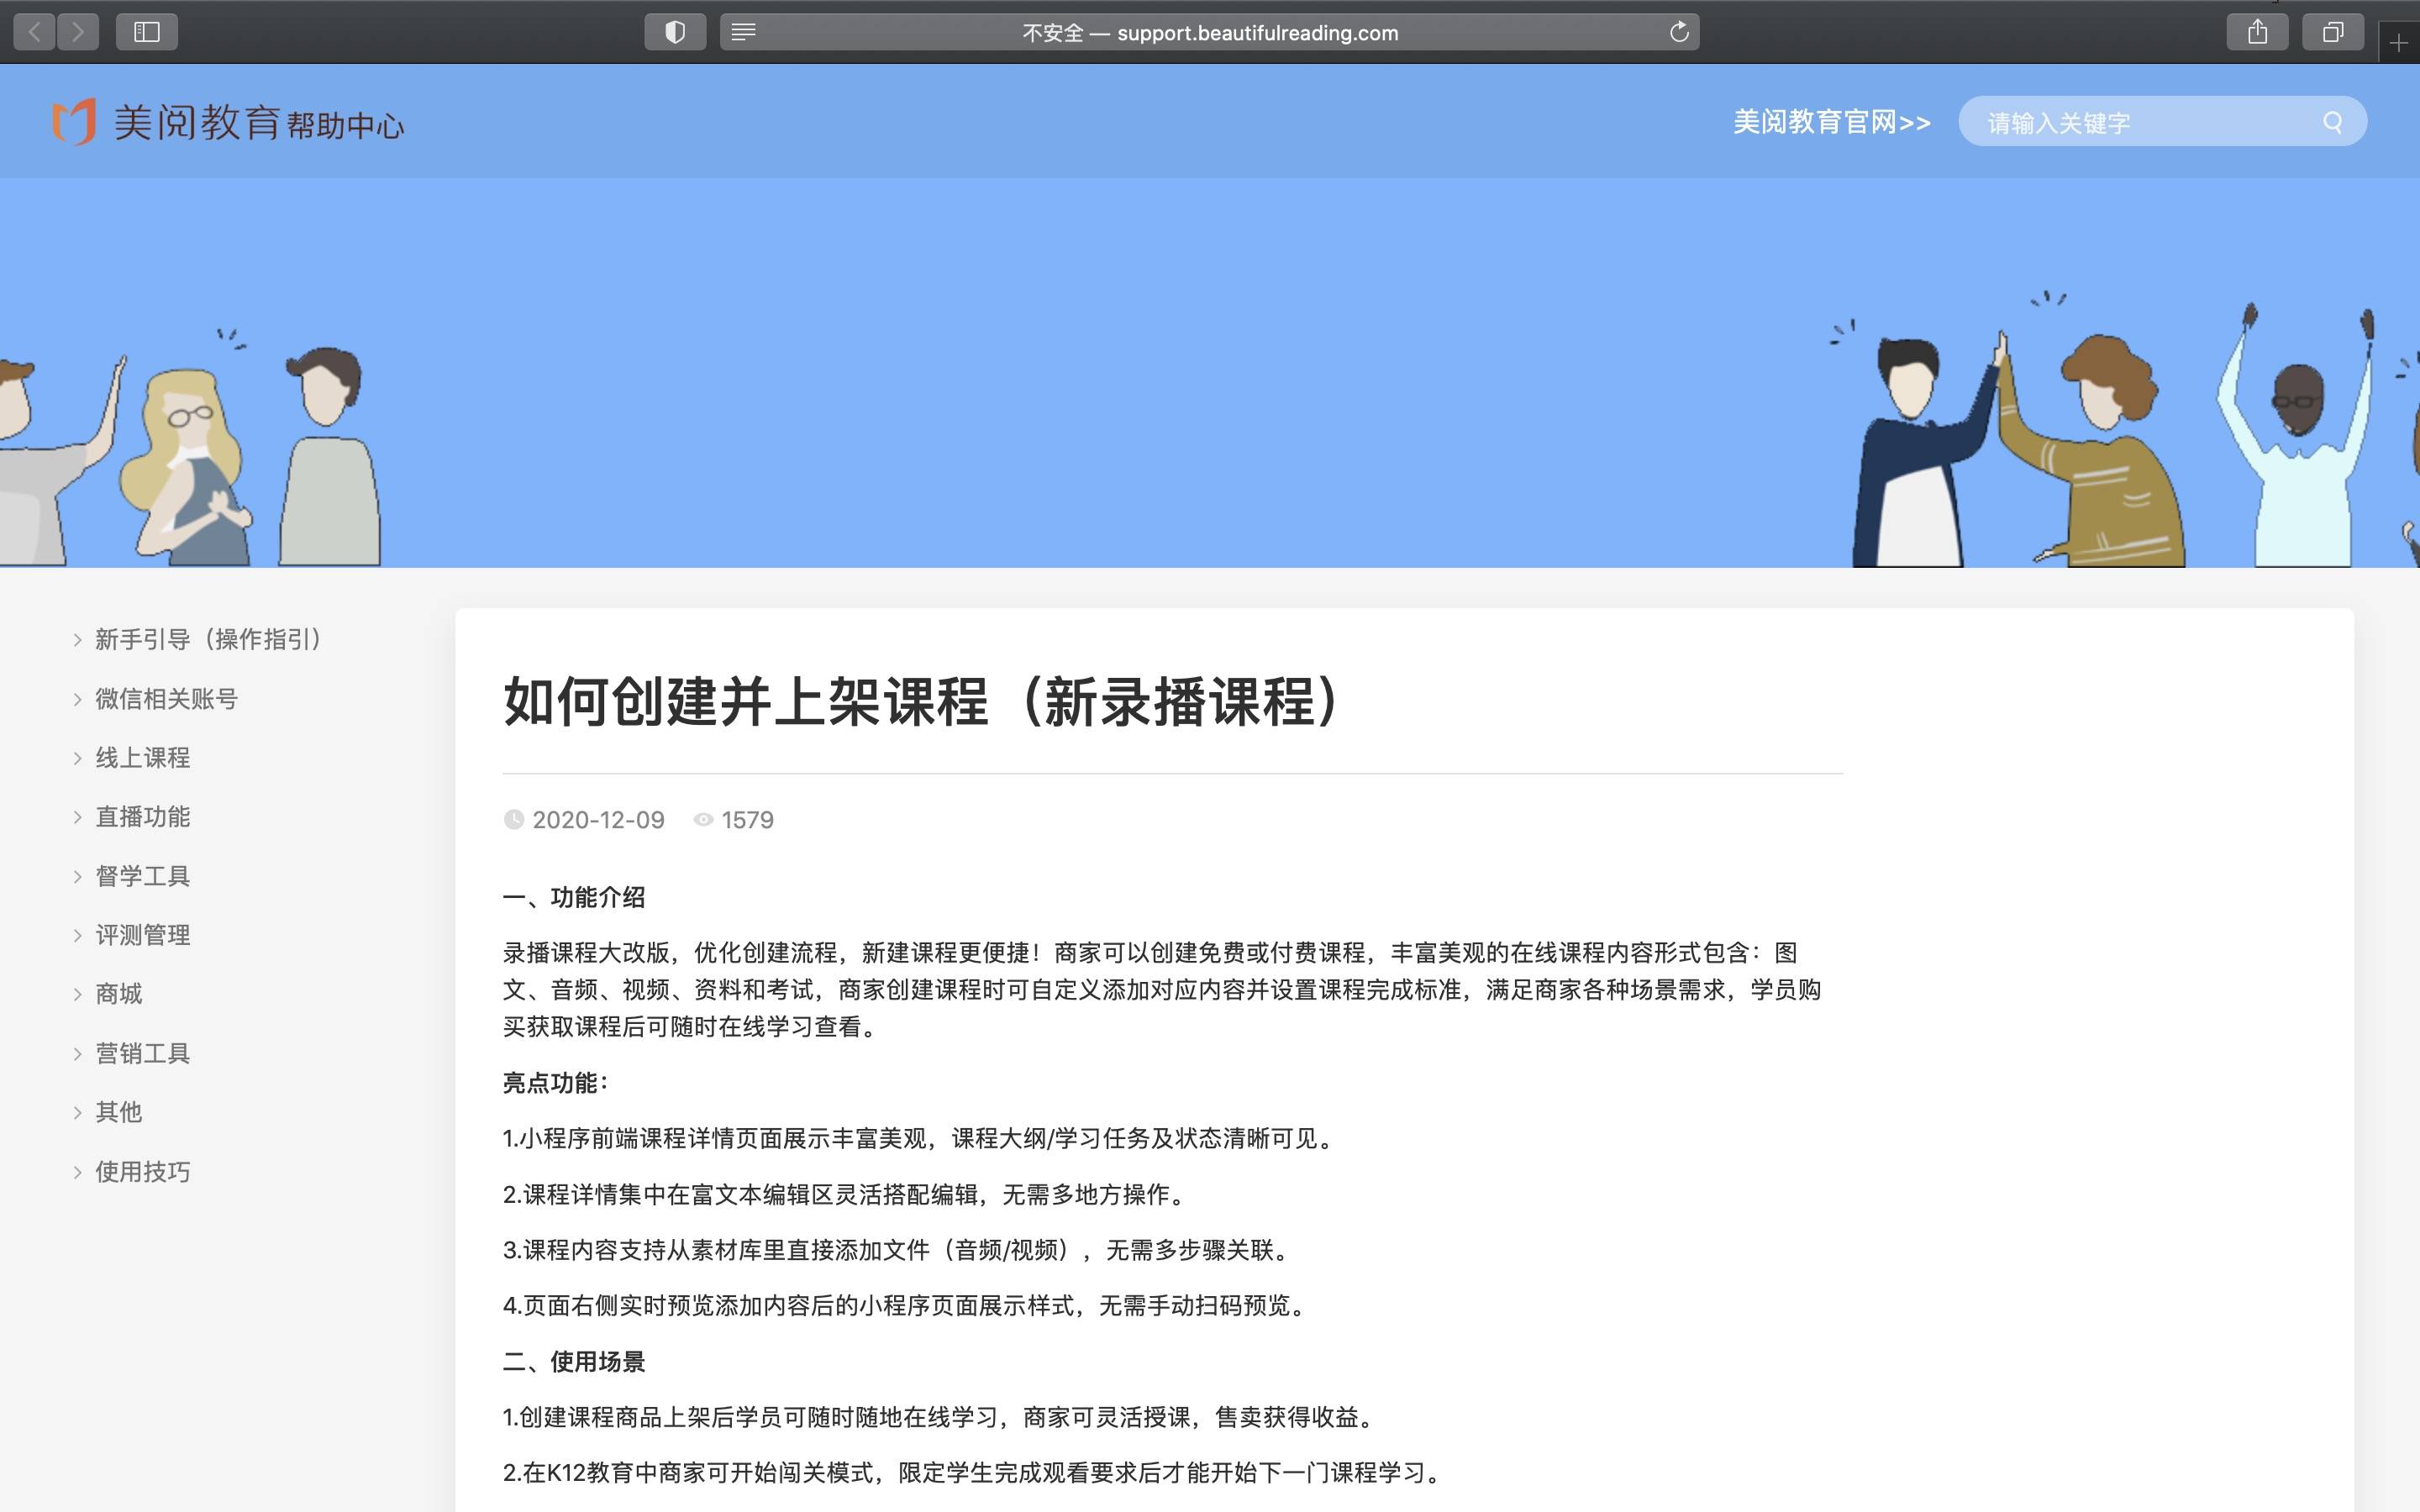Expand the 新手引导（操作指引）section

click(208, 639)
